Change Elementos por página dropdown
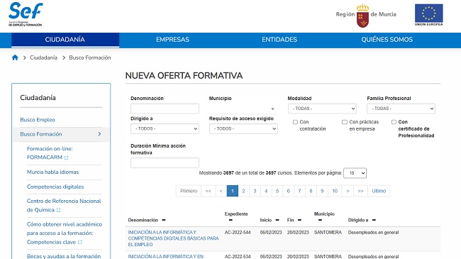This screenshot has height=259, width=461. 355,173
